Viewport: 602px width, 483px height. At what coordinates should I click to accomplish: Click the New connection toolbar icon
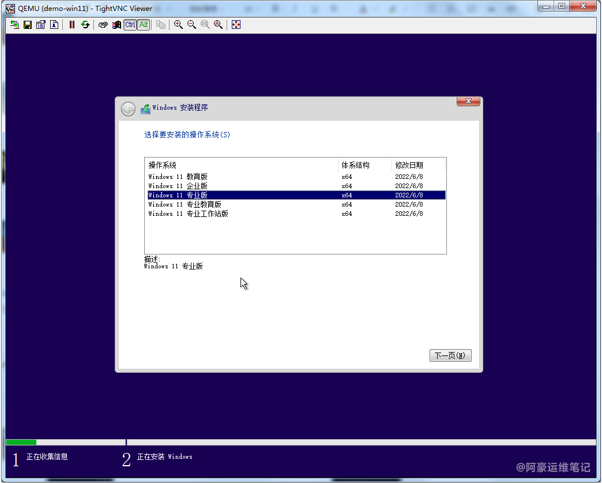14,25
